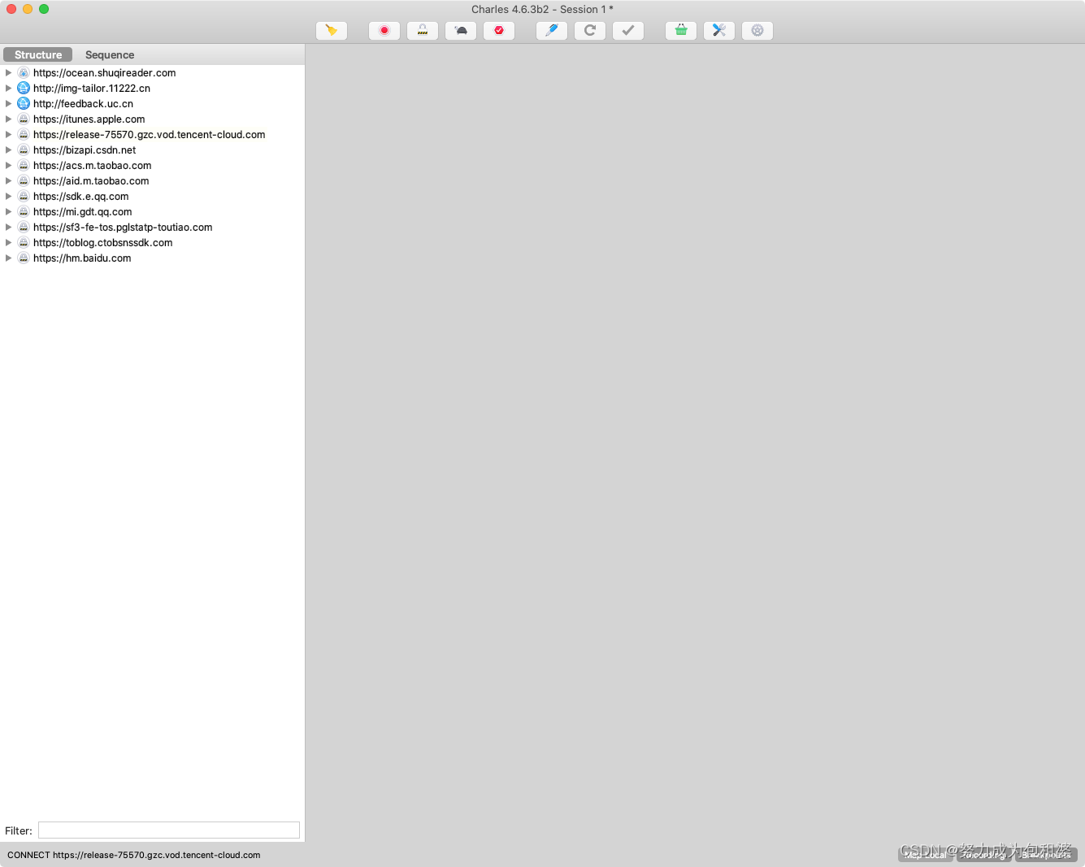Click host icon beside bizapi.csdn.net
1085x867 pixels.
24,150
